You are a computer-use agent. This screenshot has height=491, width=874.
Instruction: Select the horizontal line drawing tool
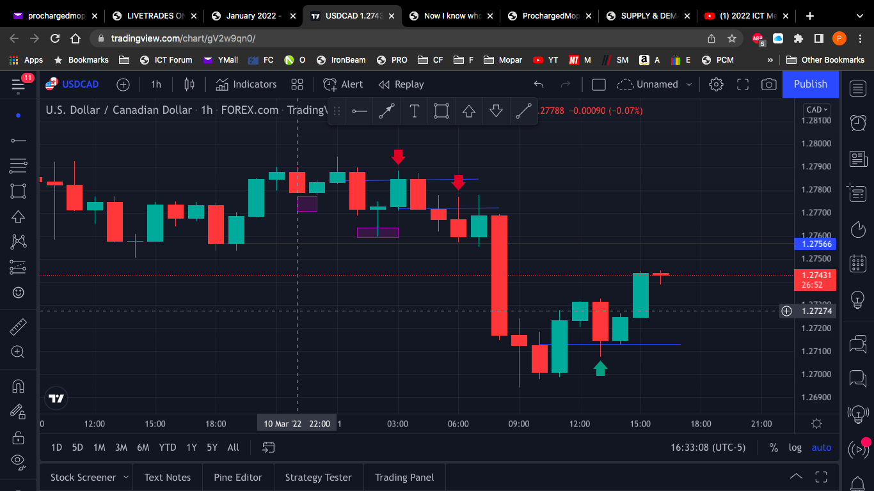pos(18,141)
